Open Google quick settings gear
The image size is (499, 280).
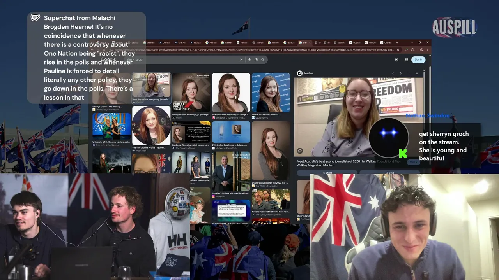tap(396, 60)
